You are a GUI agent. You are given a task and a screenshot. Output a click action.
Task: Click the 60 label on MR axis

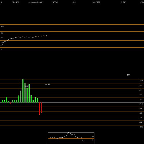point(141,90)
